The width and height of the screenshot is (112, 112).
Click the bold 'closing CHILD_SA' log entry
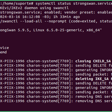coord(93,61)
